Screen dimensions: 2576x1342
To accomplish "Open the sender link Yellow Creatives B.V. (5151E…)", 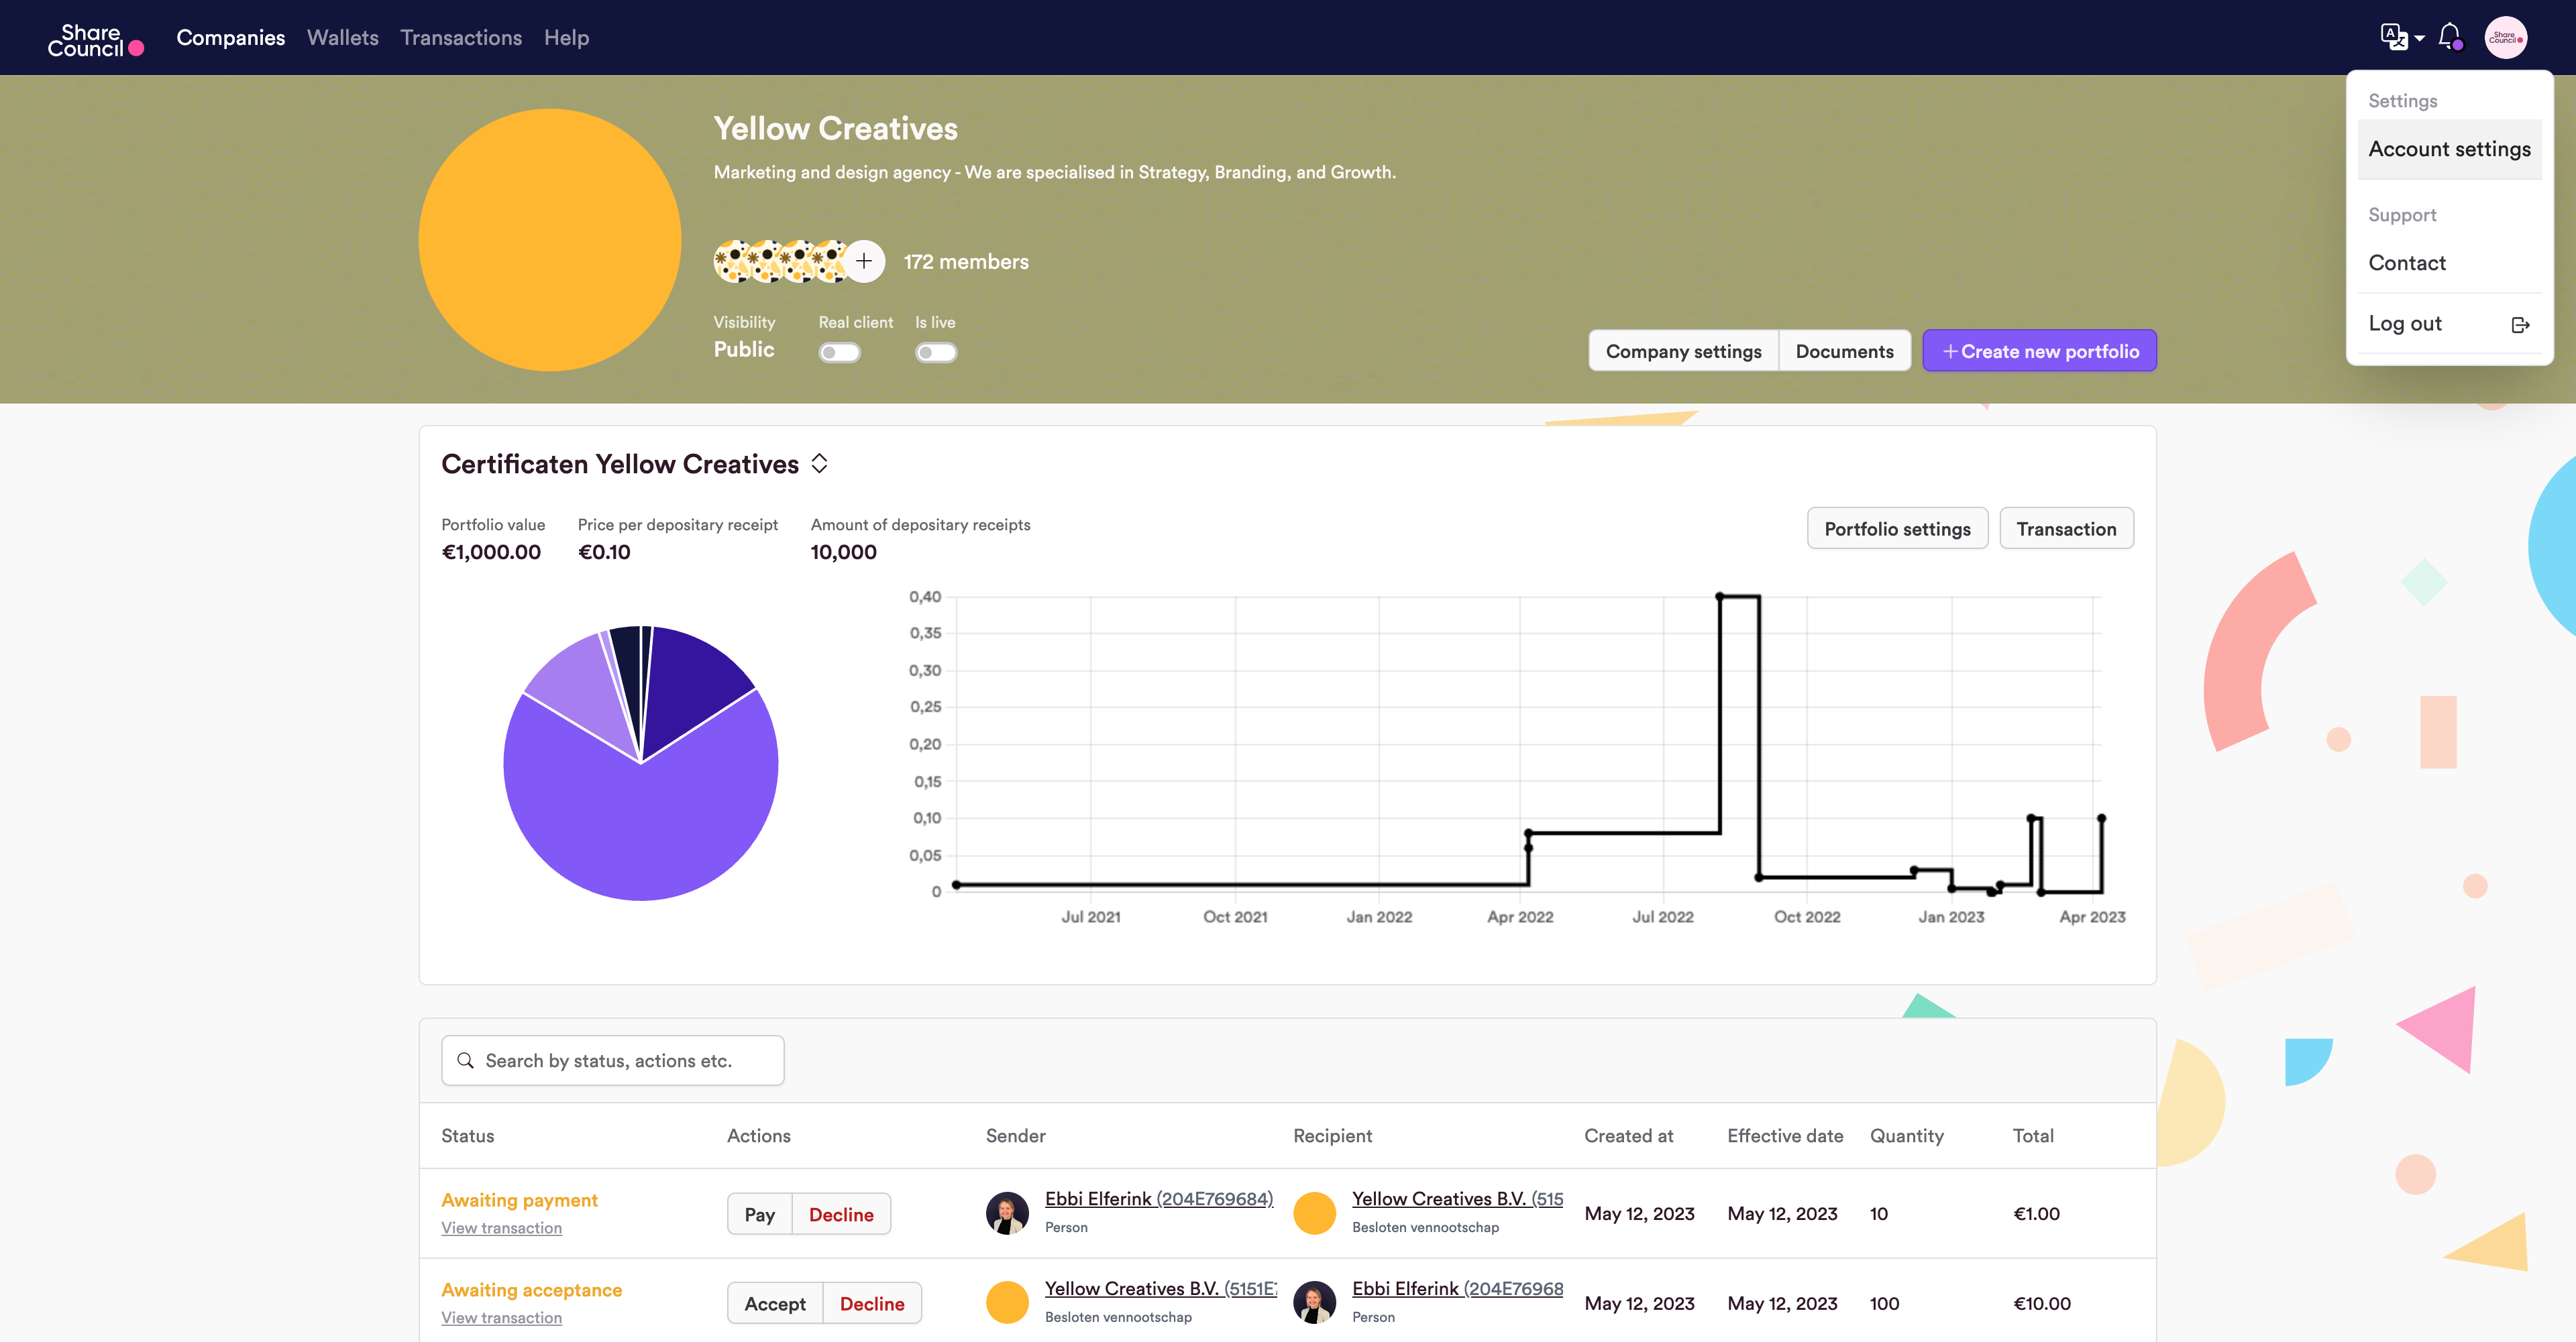I will (1161, 1288).
